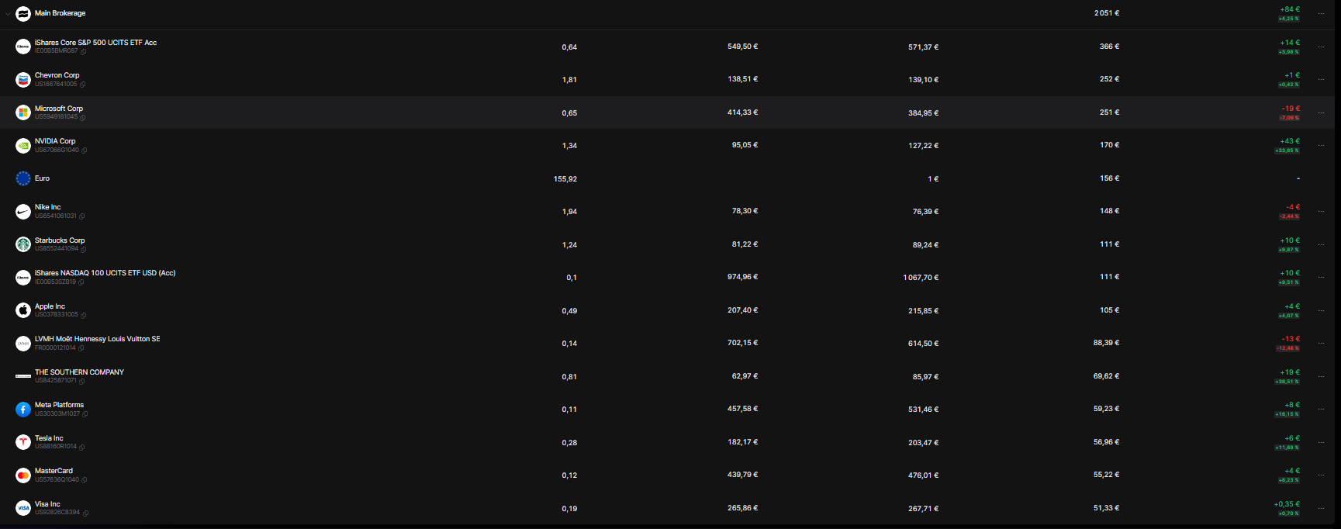
Task: Click the Chevron Corp quantity 1,81
Action: pyautogui.click(x=569, y=80)
